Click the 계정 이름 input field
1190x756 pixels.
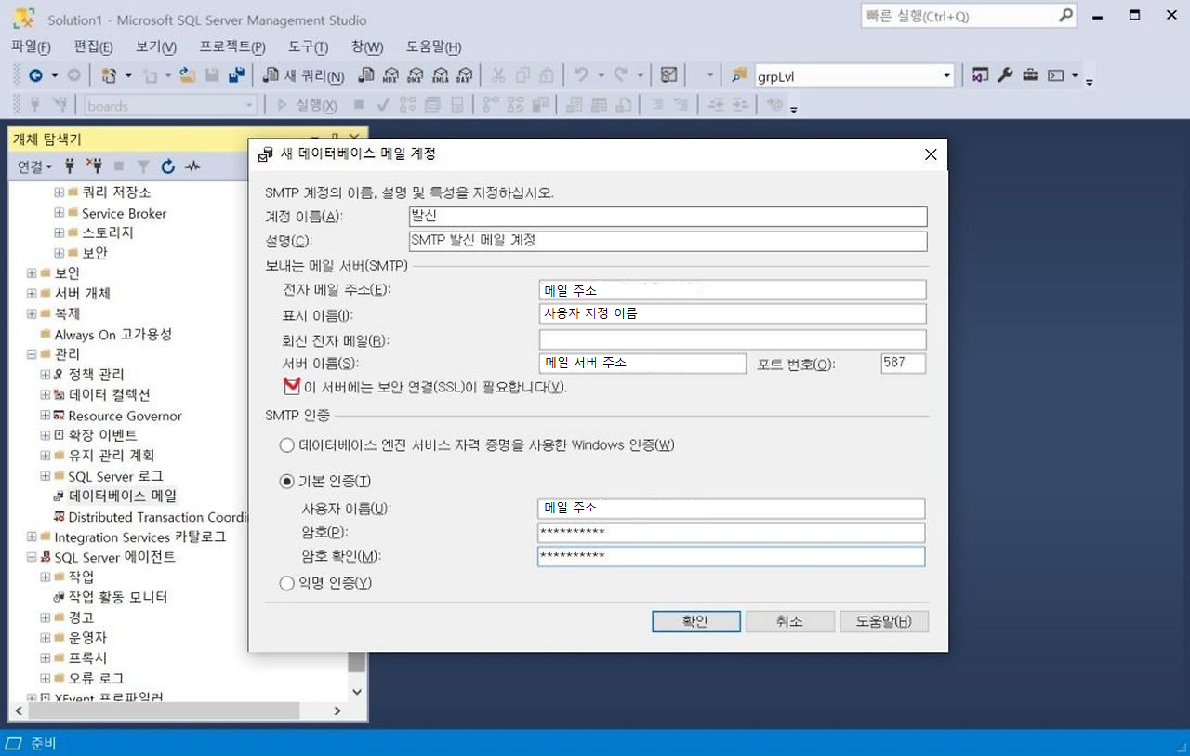pos(668,216)
